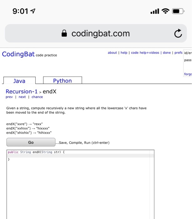This screenshot has height=219, width=192.
Task: Go to the Recursion-1 section link
Action: coord(22,91)
